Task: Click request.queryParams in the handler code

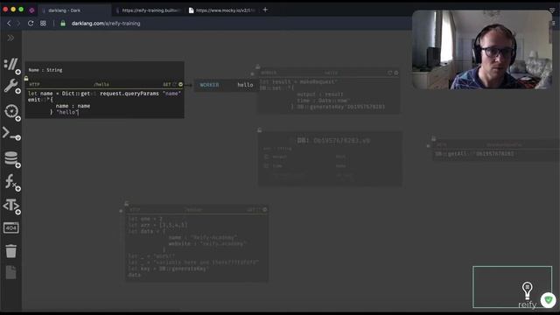Action: (x=129, y=94)
